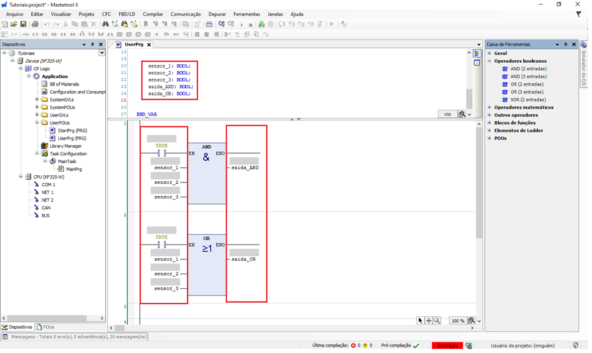Toggle textual declaration view icon
Image resolution: width=592 pixels, height=353 pixels.
pos(477,53)
